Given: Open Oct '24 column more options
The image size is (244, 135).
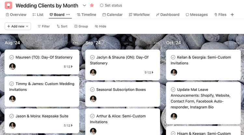Looking at the screenshot, I should 237,43.
